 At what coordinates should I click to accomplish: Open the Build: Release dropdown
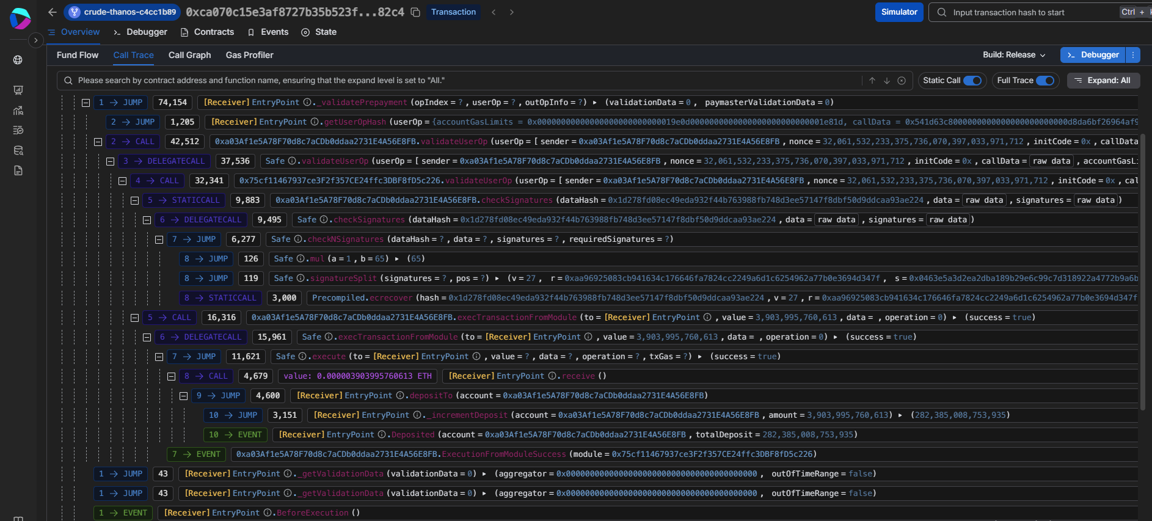(1014, 55)
